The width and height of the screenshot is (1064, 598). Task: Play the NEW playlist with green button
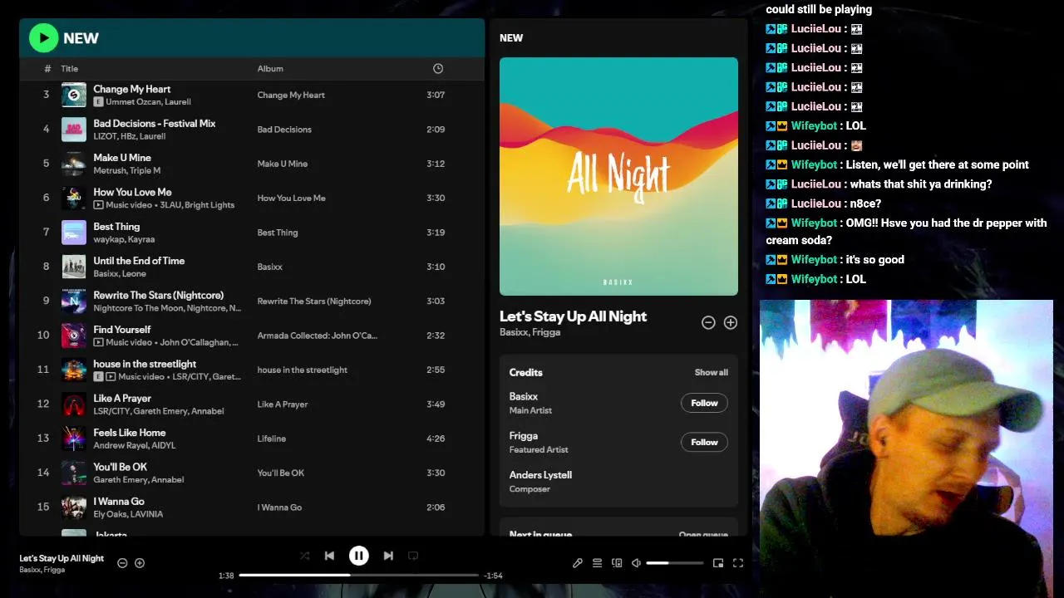pyautogui.click(x=43, y=37)
